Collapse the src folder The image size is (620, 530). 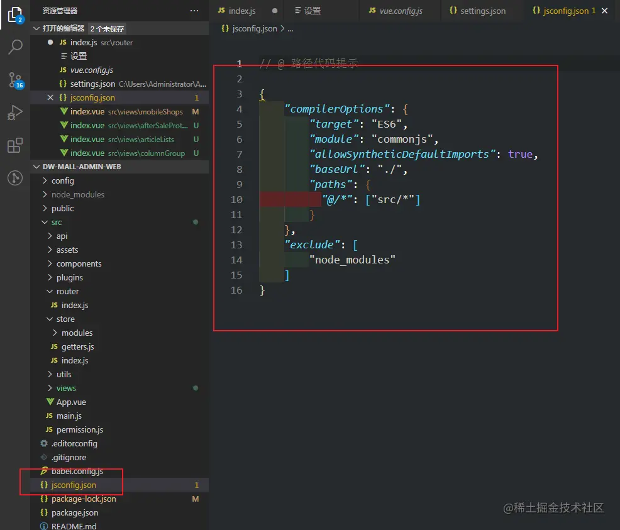tap(57, 222)
